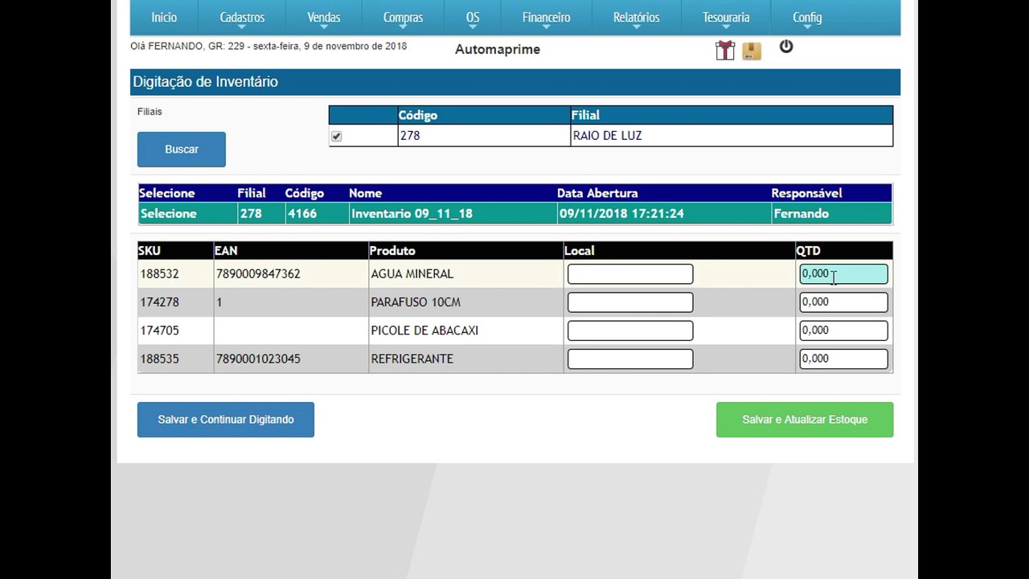Viewport: 1029px width, 579px height.
Task: Click the Local field for REFRIGERANTE
Action: (630, 359)
